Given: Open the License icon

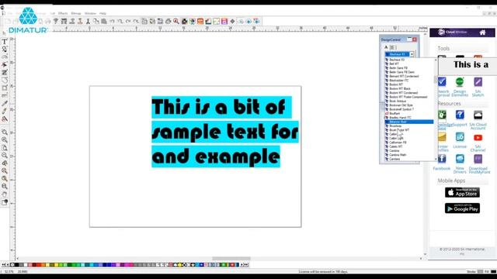Looking at the screenshot, I should point(460,137).
